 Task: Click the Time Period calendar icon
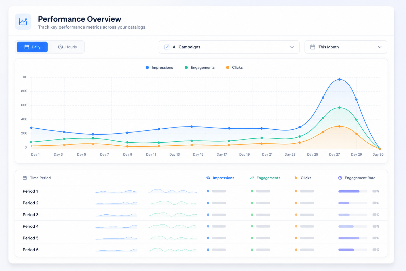(25, 178)
